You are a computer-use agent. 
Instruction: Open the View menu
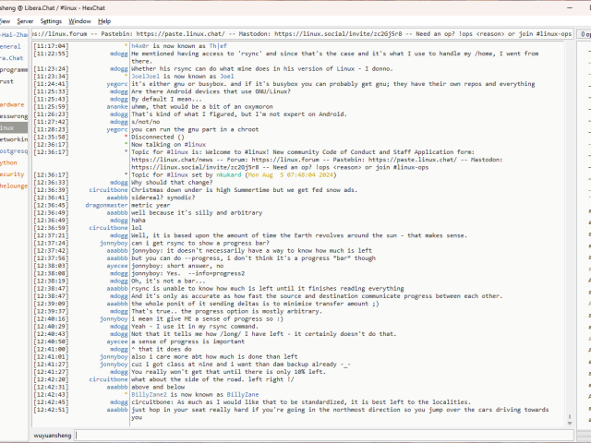pyautogui.click(x=4, y=20)
